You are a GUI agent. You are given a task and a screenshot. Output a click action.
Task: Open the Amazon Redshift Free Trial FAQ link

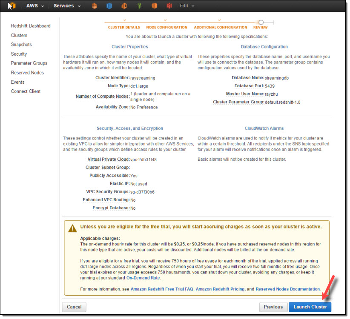162,289
